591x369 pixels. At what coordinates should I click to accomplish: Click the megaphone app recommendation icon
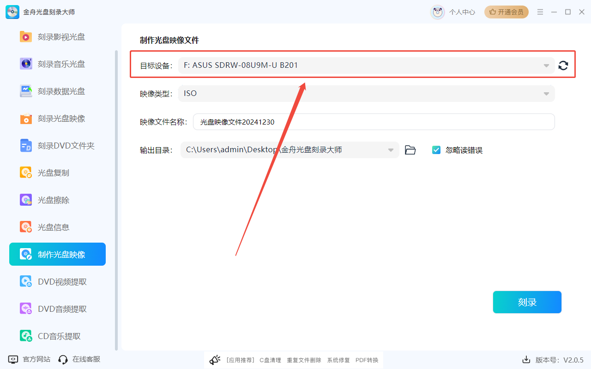point(215,360)
